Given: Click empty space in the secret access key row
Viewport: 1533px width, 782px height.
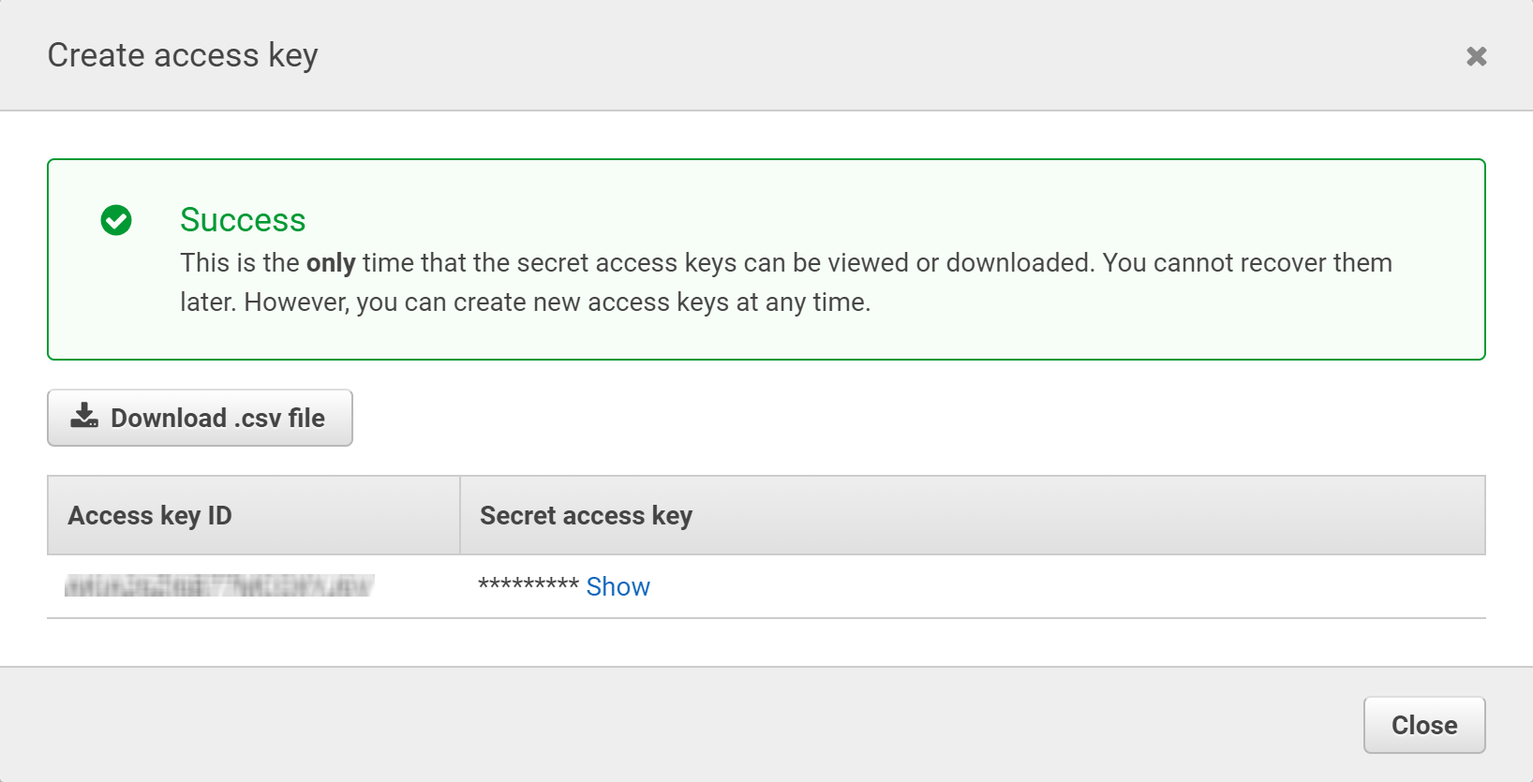Looking at the screenshot, I should tap(1068, 586).
